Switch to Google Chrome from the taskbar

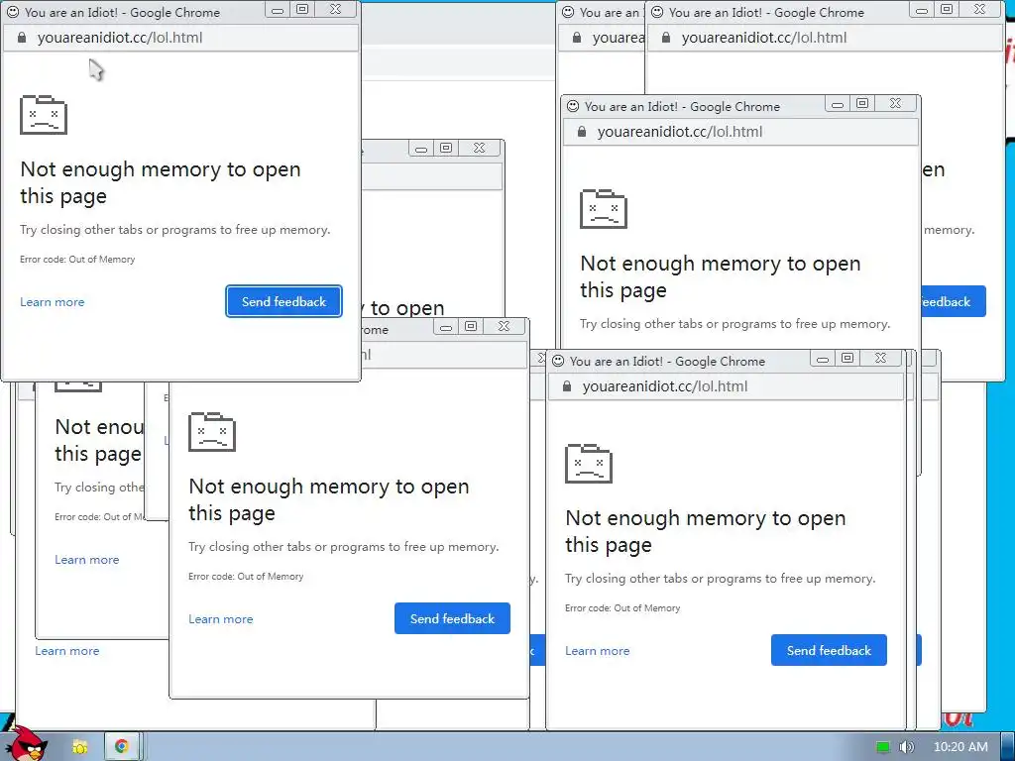click(121, 747)
